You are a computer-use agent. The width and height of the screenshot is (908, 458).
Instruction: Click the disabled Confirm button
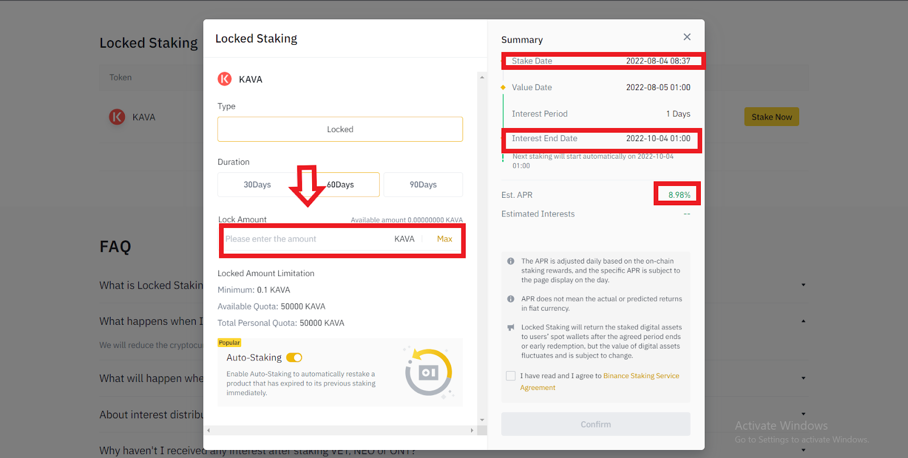point(596,424)
